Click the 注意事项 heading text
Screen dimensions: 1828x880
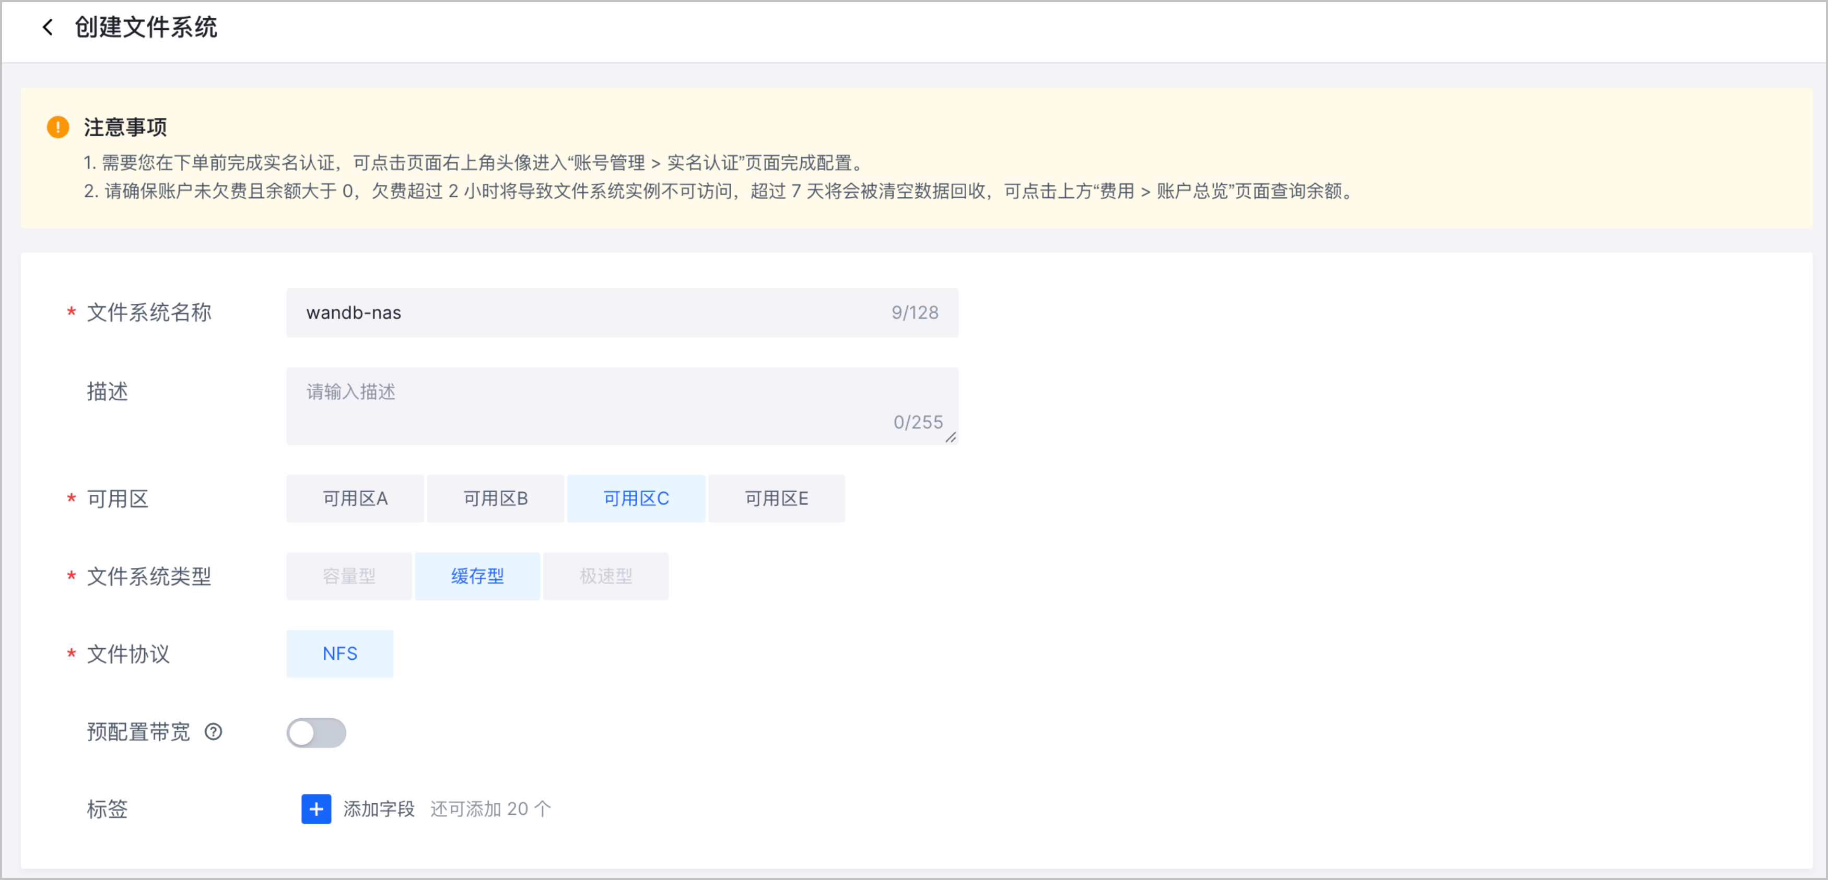point(125,127)
